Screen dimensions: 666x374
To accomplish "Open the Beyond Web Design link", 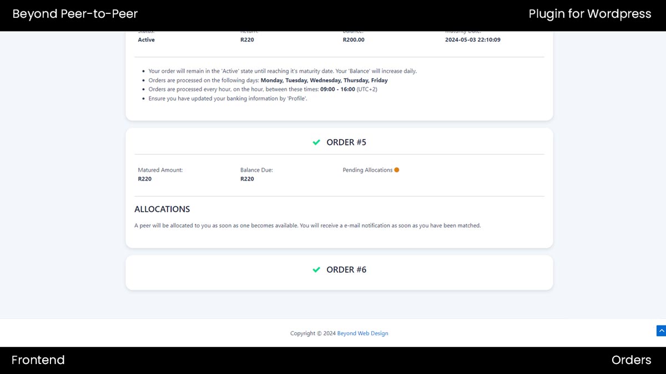I will (362, 333).
